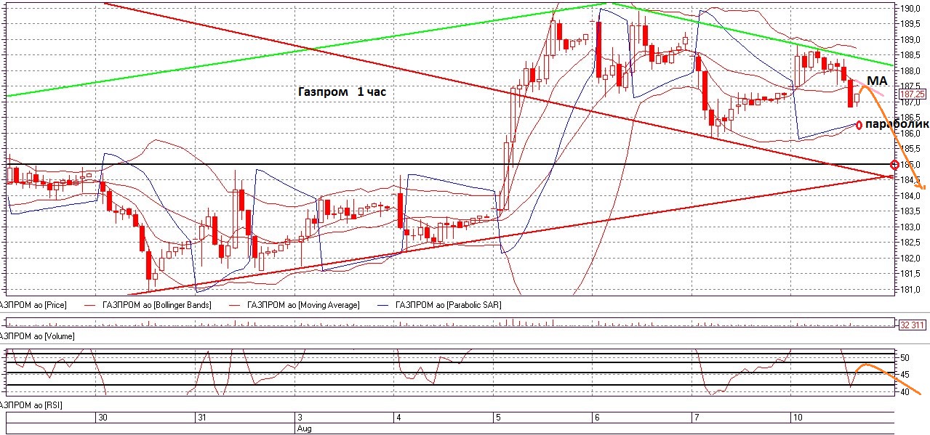Click the RSI scale value 40
Screen dimensions: 930x435
[x=905, y=392]
